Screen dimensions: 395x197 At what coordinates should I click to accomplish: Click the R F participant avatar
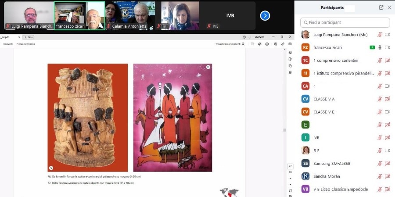305,150
